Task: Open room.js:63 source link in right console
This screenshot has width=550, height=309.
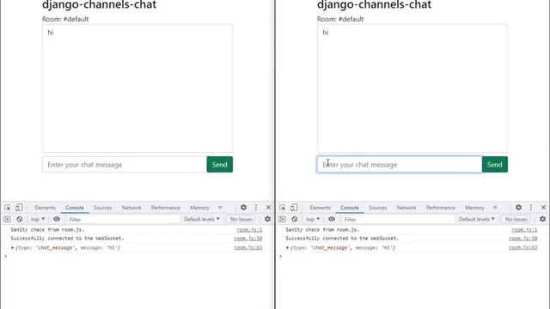Action: click(523, 247)
